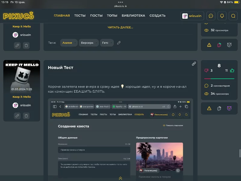Report via warning triangle below 34 просмотра
The image size is (241, 181).
click(209, 109)
